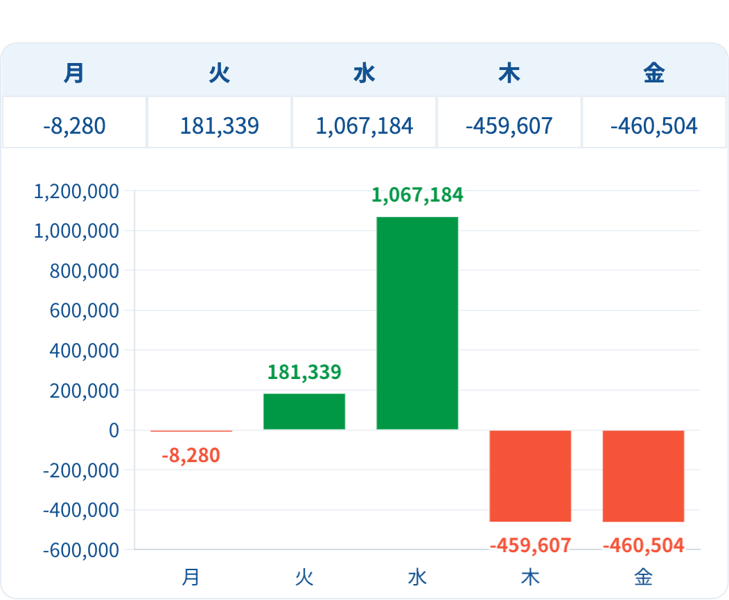Click the 1,200,000 y-axis label

(x=76, y=191)
